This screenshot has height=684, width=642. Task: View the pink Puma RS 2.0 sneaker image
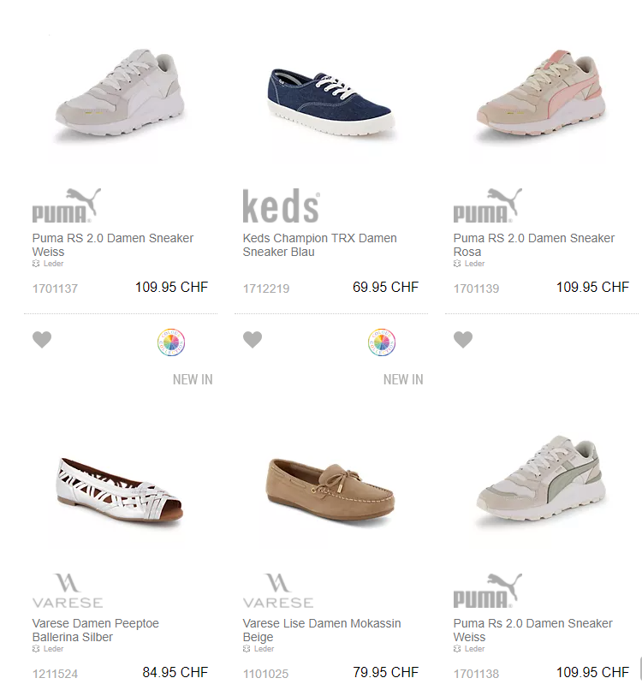click(540, 94)
